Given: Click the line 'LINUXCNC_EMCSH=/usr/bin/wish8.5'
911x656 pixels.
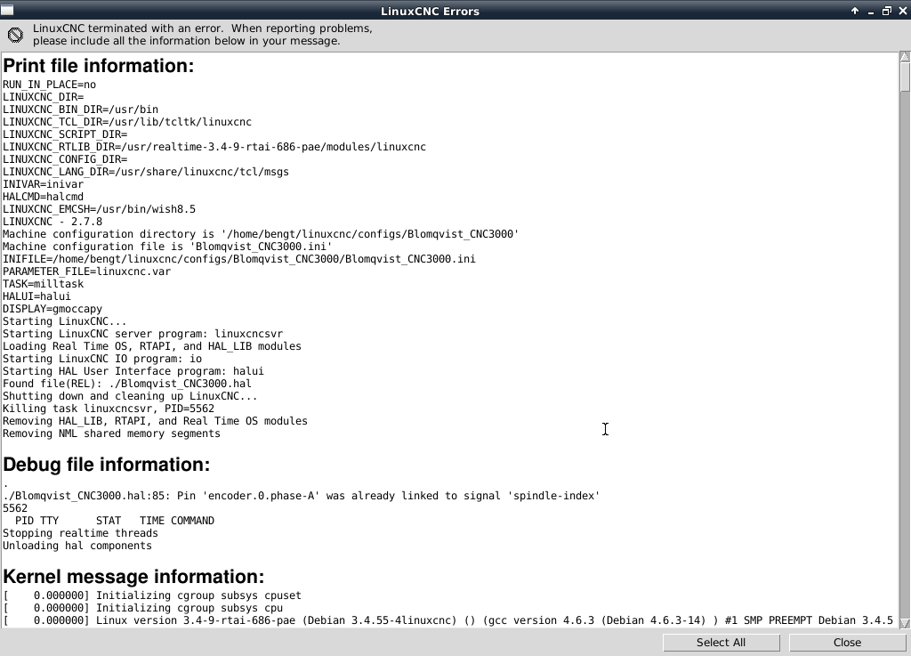Looking at the screenshot, I should [99, 209].
